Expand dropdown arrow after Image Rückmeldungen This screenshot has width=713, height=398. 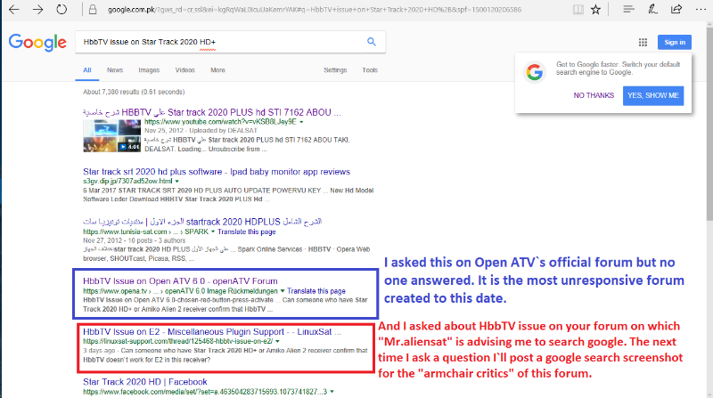[283, 291]
